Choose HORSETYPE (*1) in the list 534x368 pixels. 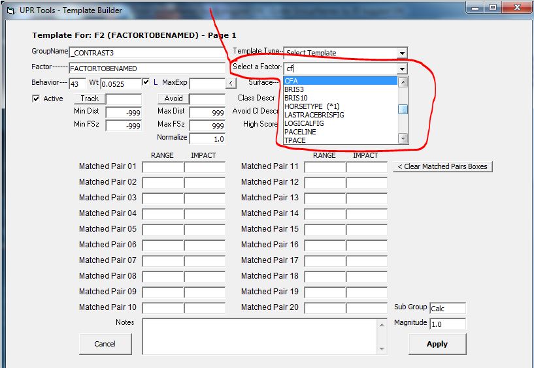click(x=341, y=106)
